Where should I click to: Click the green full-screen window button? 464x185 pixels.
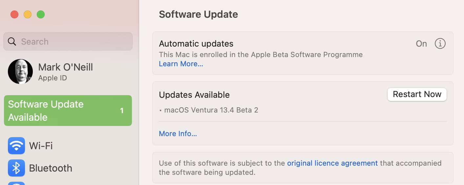41,14
